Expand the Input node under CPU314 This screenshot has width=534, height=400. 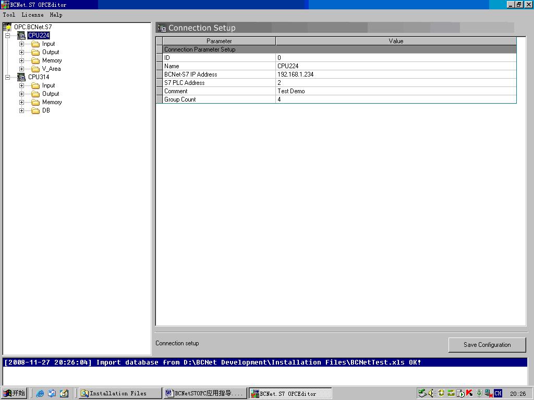tap(21, 86)
